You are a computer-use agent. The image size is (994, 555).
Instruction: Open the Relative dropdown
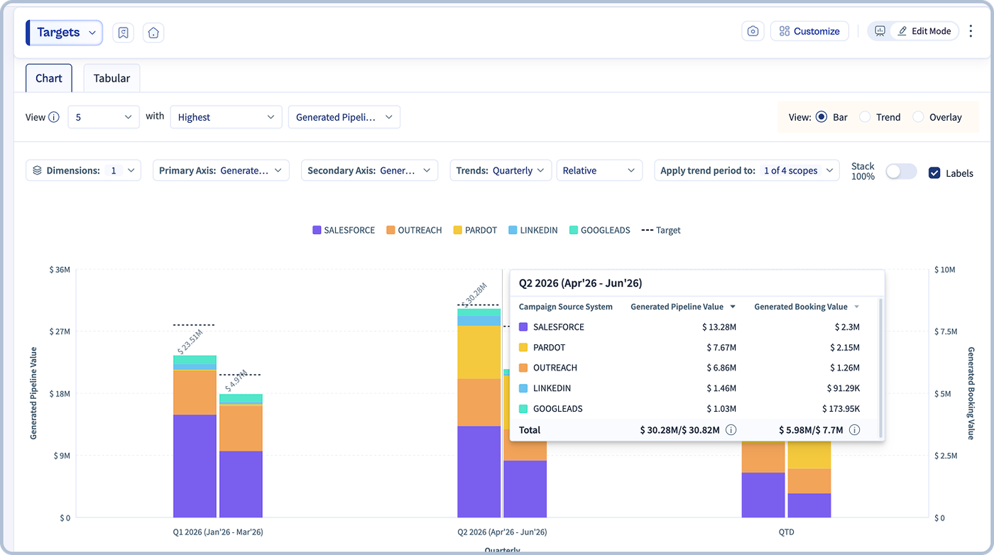click(599, 170)
